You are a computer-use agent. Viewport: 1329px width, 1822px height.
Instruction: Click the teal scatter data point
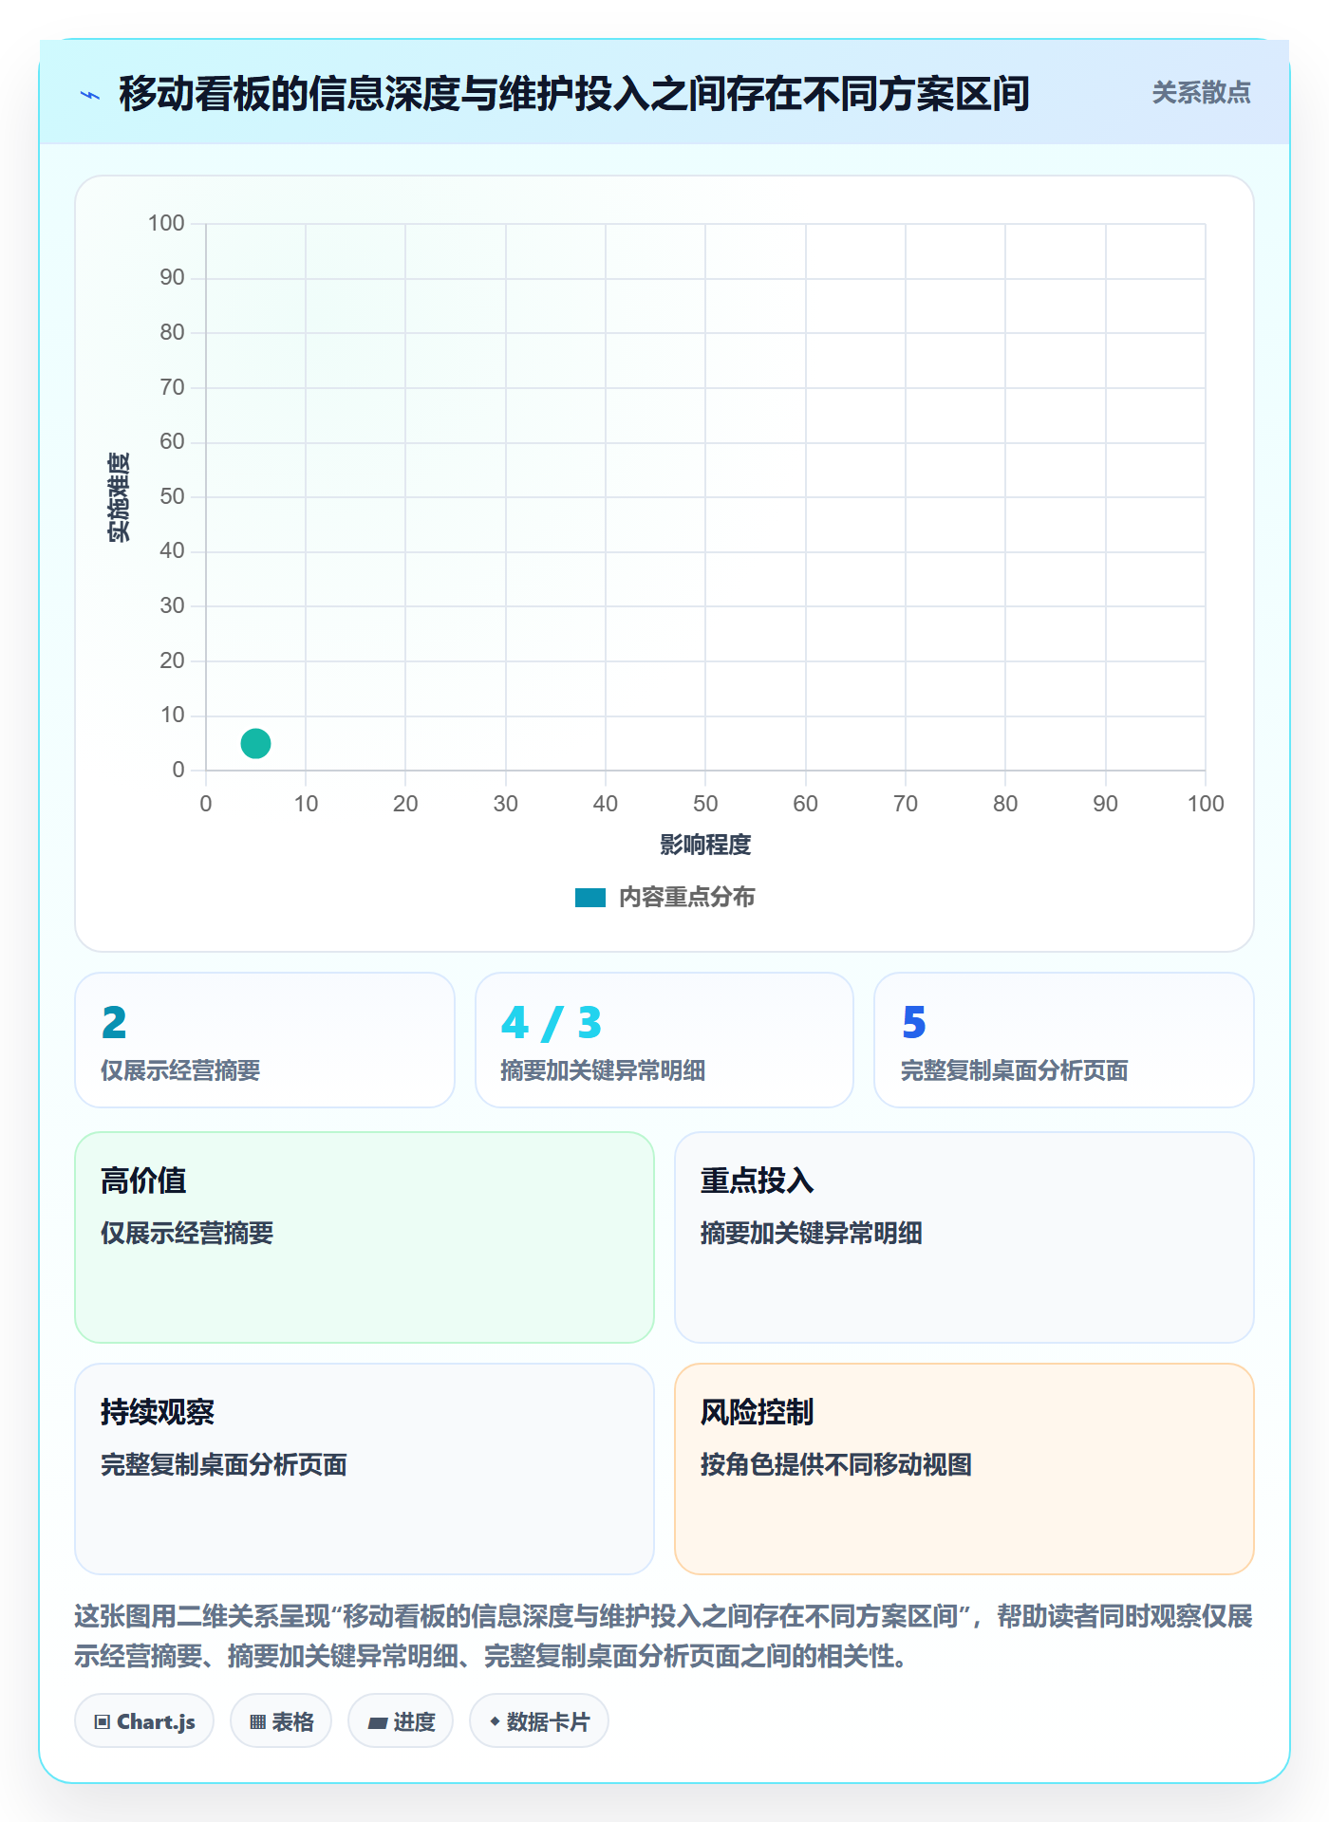pos(255,743)
